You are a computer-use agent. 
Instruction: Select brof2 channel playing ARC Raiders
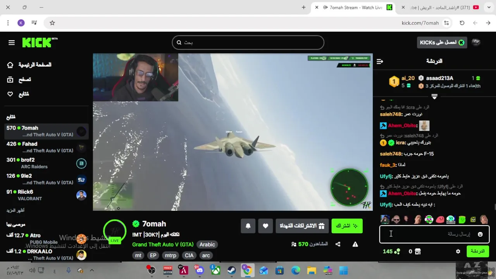point(46,163)
